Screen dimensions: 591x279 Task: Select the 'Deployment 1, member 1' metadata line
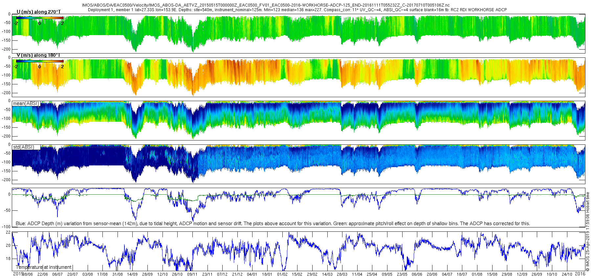click(297, 10)
